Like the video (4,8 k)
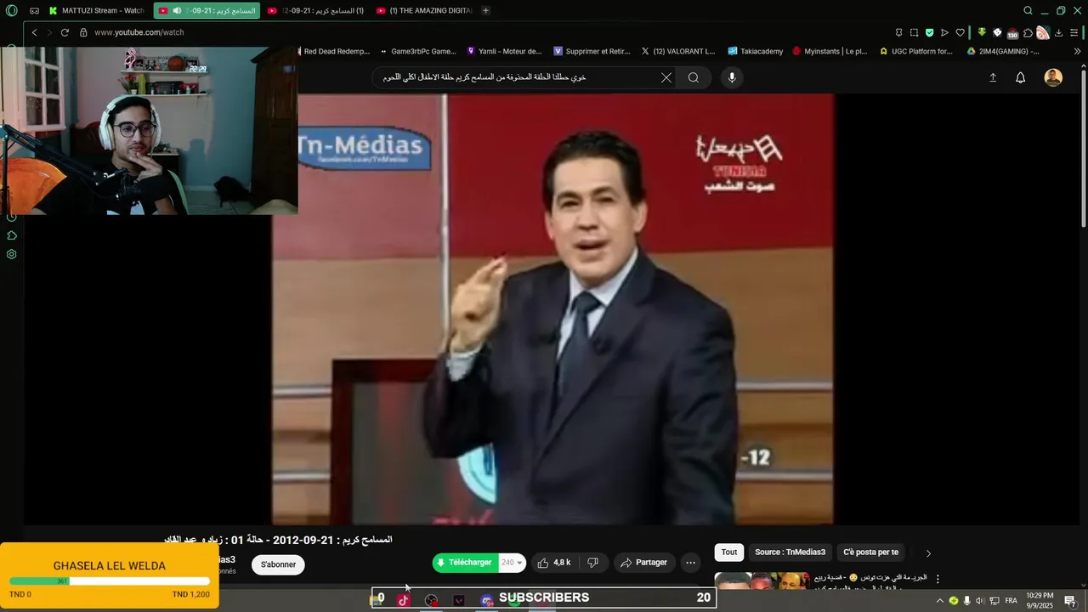Image resolution: width=1088 pixels, height=612 pixels. (x=555, y=563)
